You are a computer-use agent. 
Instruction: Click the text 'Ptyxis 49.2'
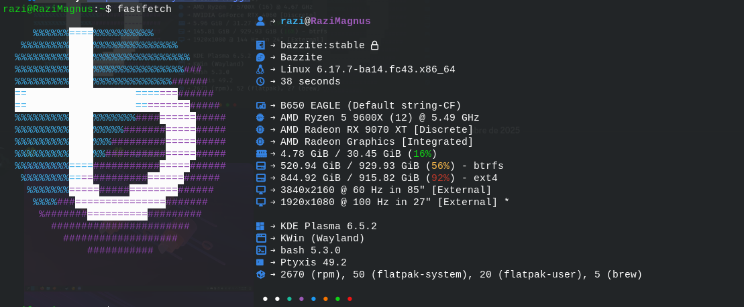[314, 263]
